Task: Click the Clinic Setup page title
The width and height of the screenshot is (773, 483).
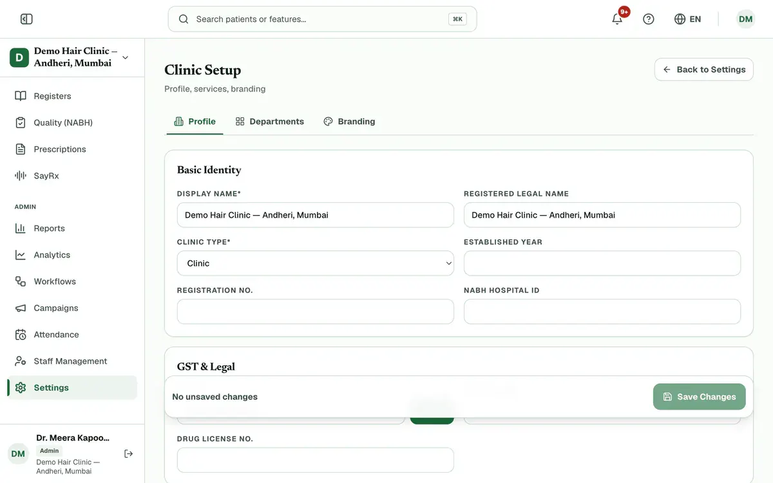Action: tap(203, 70)
